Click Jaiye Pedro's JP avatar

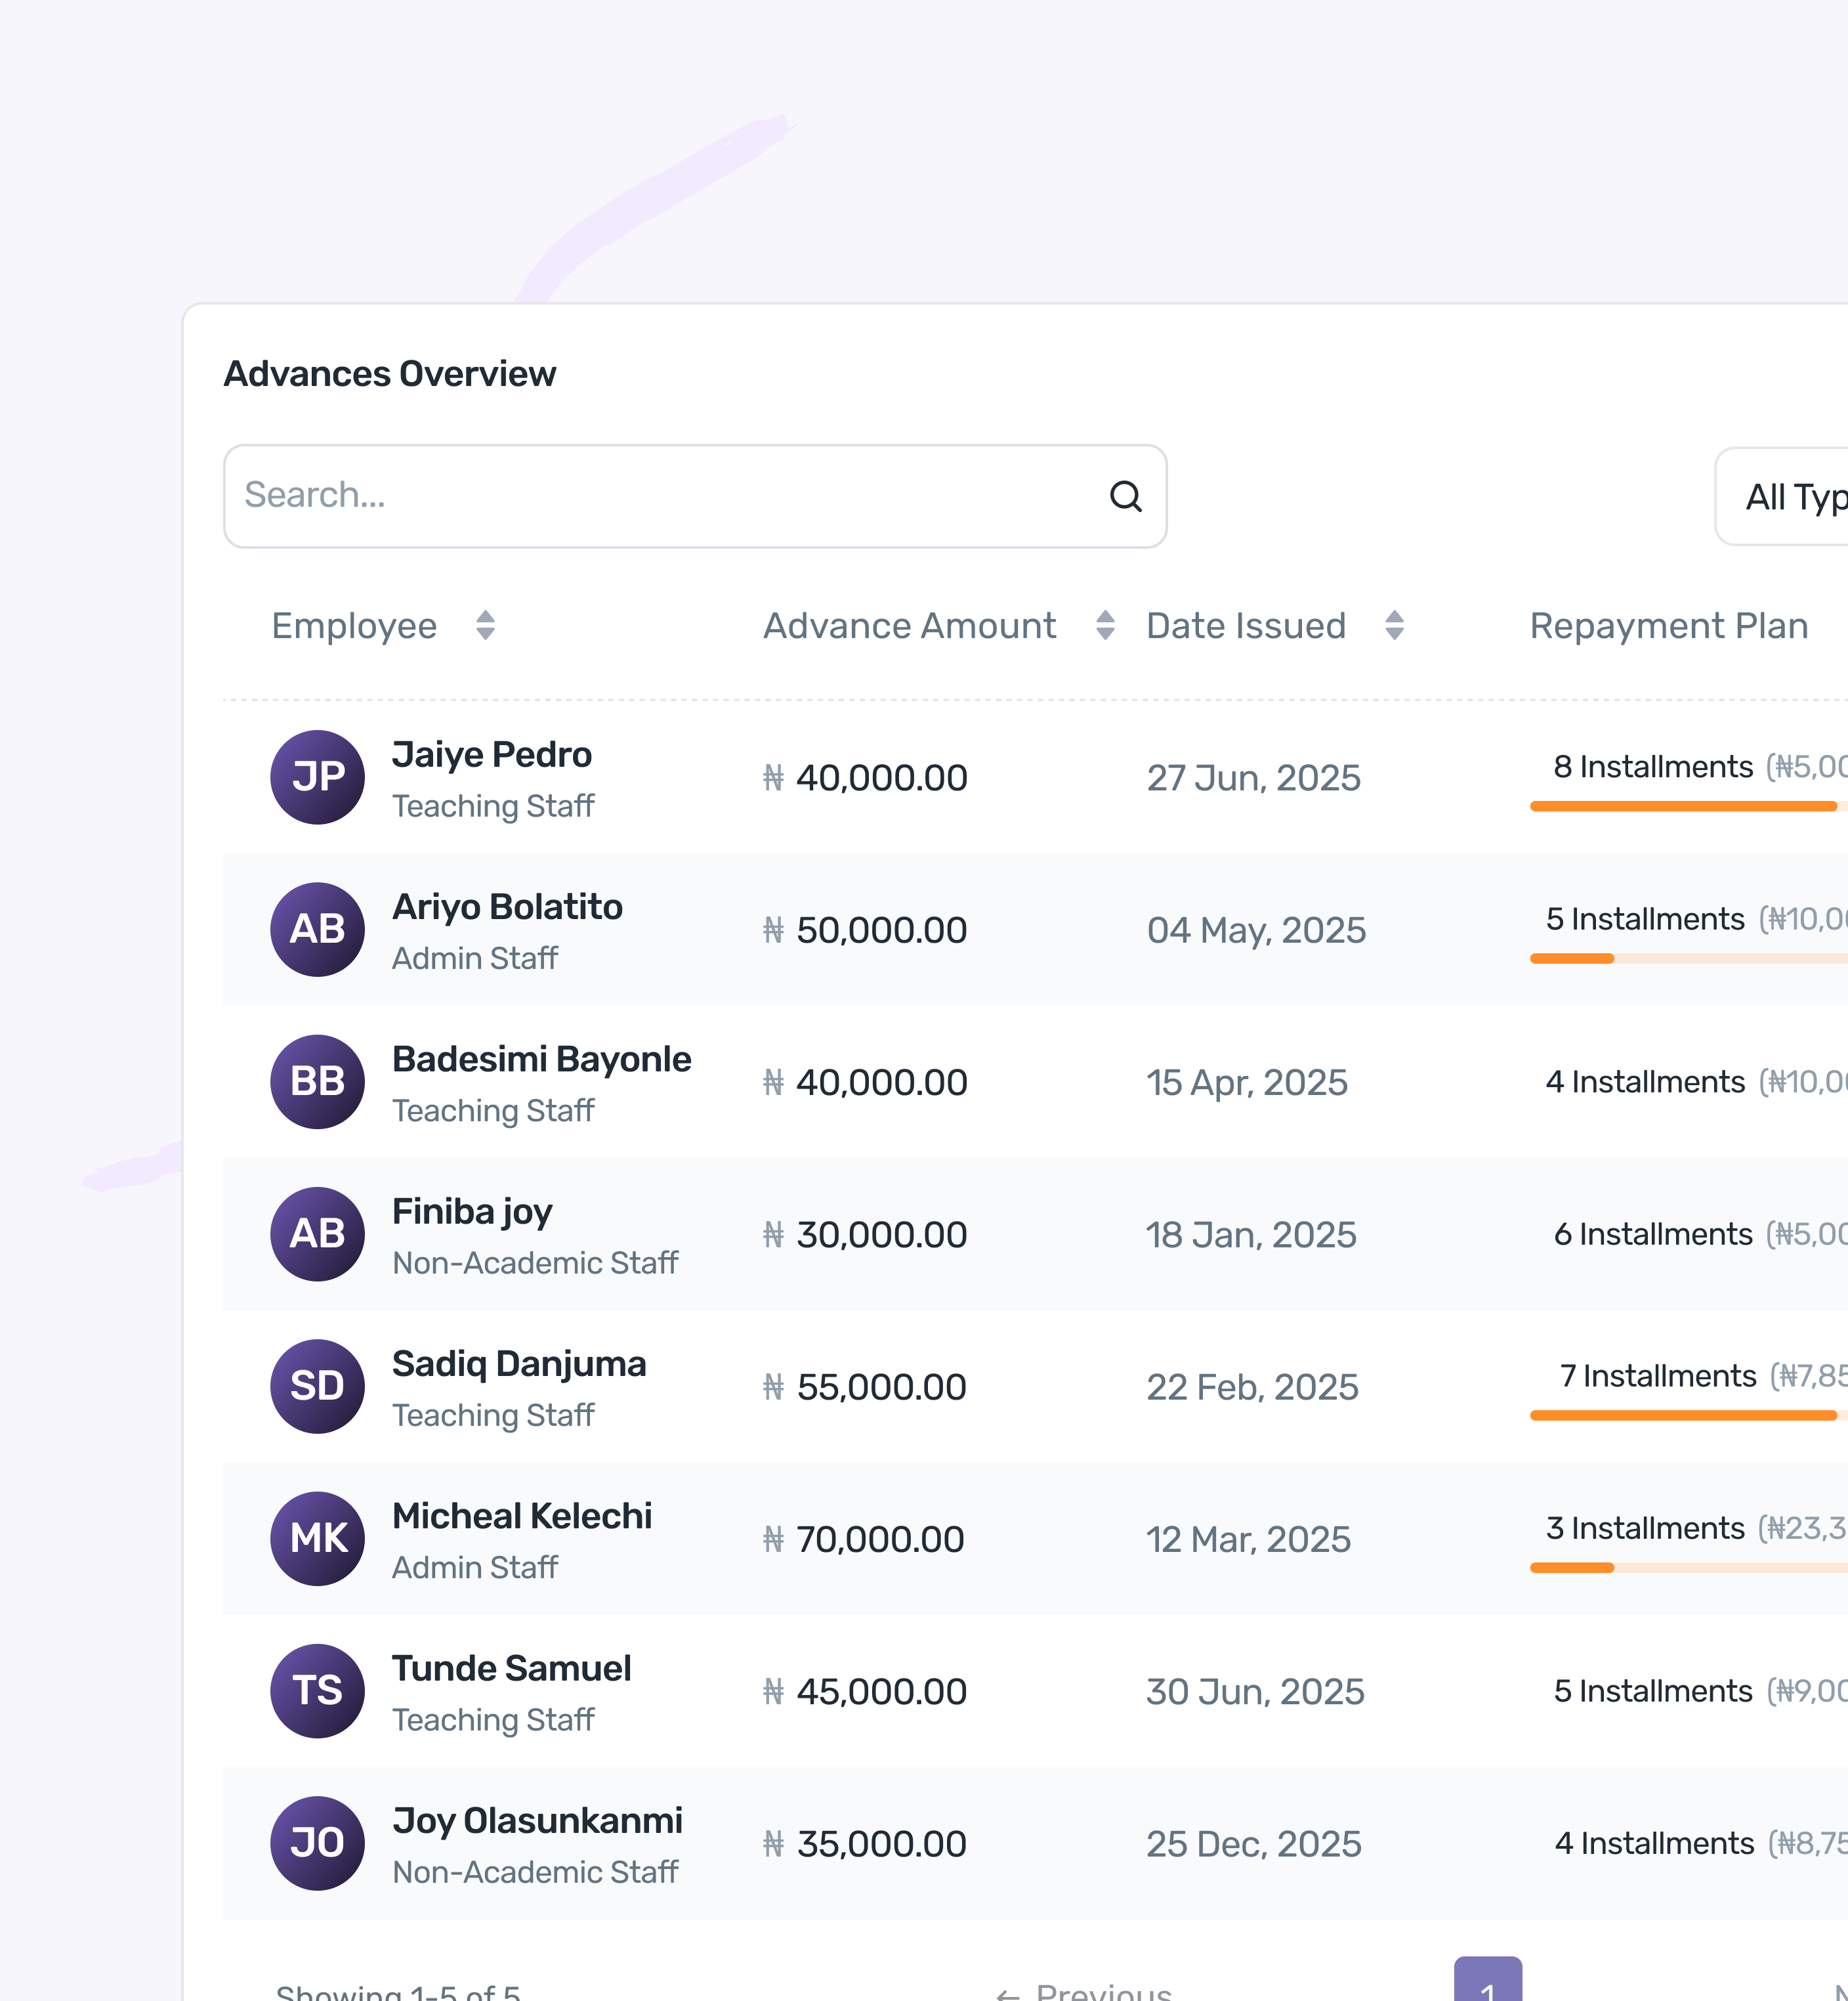click(317, 777)
